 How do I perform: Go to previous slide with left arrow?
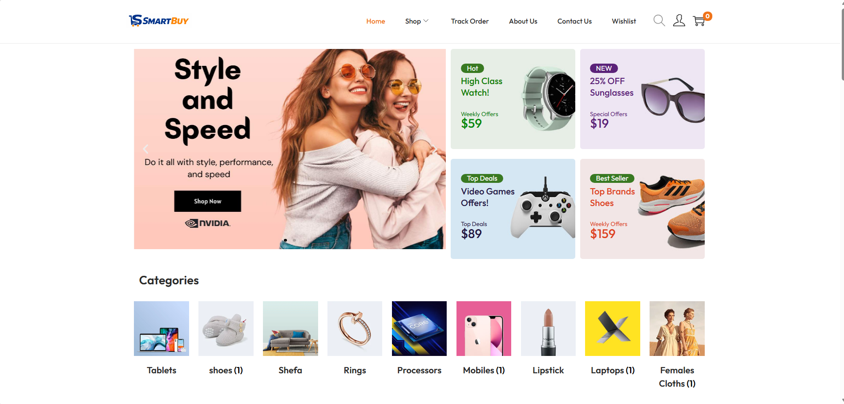click(145, 149)
